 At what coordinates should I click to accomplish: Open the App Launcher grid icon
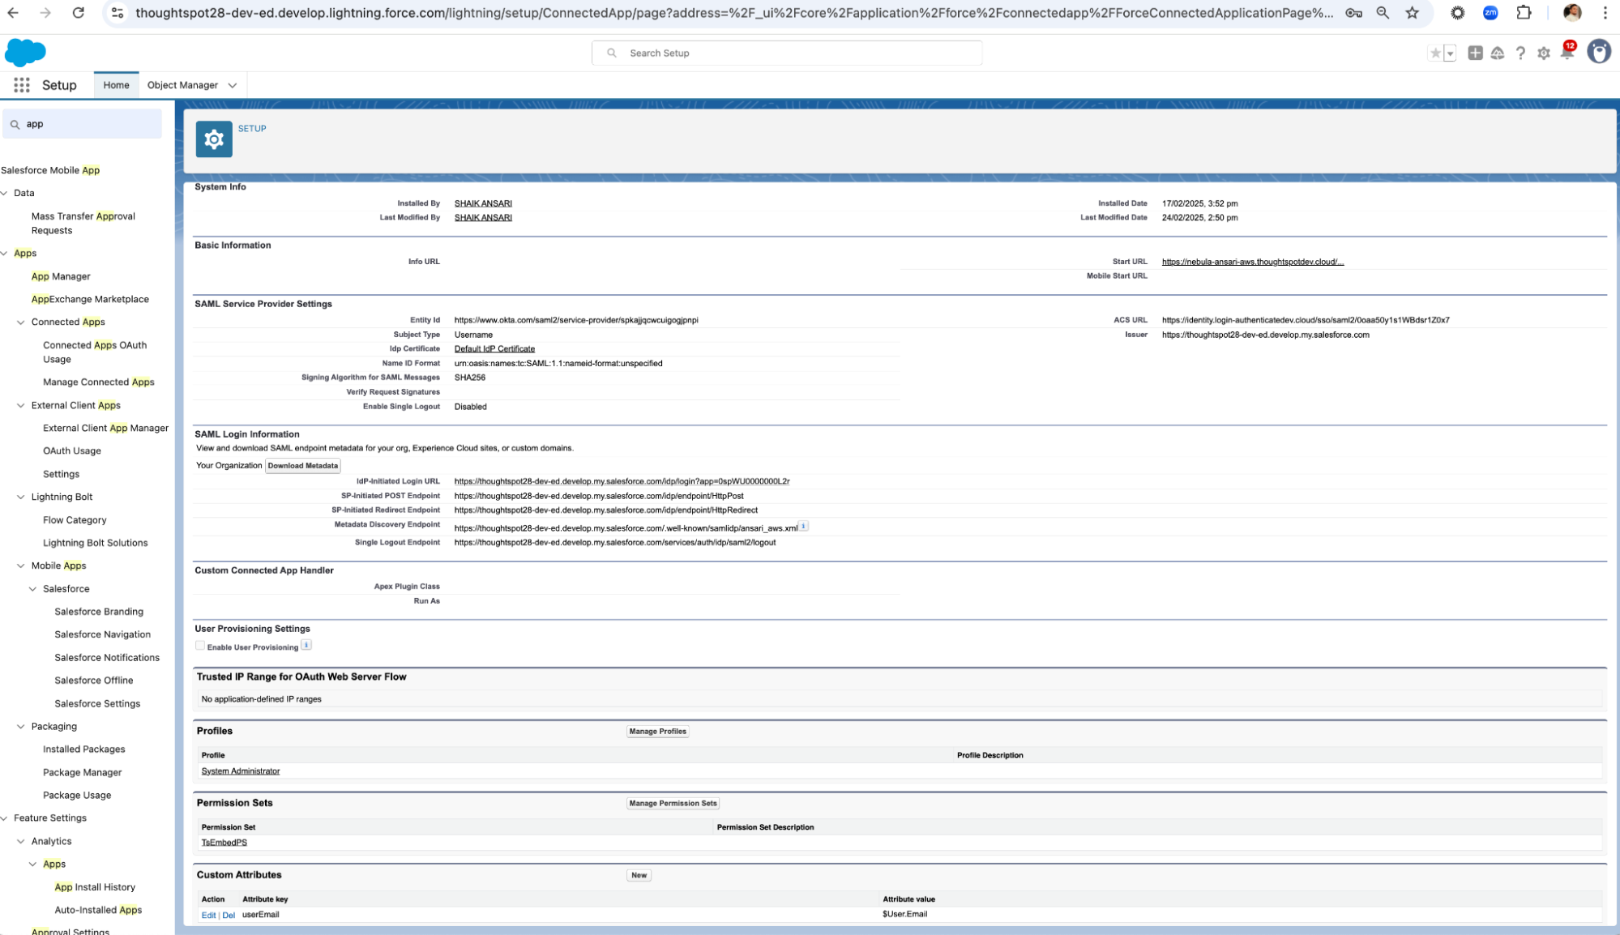[x=21, y=84]
